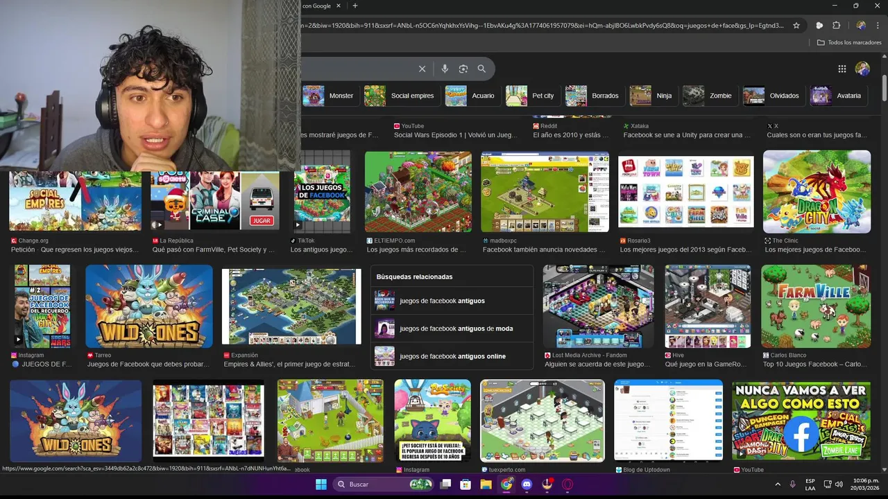
Task: Open the Google apps grid
Action: click(x=842, y=69)
